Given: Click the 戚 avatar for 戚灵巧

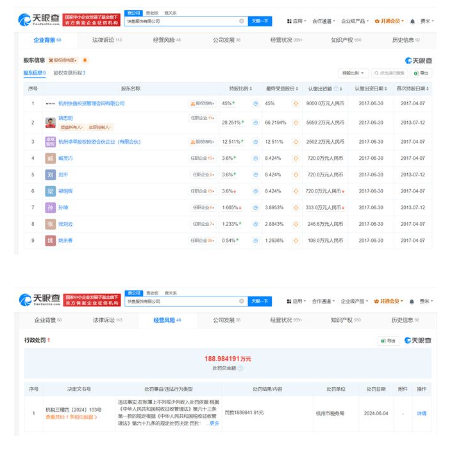Looking at the screenshot, I should [x=50, y=157].
